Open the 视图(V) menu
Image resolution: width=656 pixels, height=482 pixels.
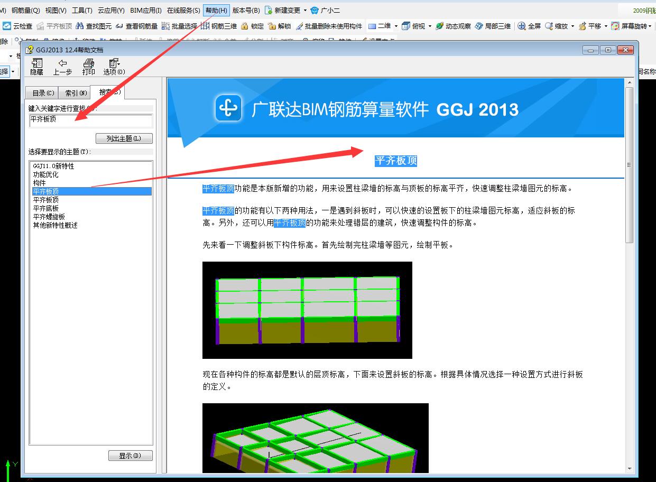coord(56,10)
